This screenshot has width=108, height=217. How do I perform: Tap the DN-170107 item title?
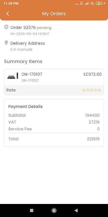(x=32, y=74)
